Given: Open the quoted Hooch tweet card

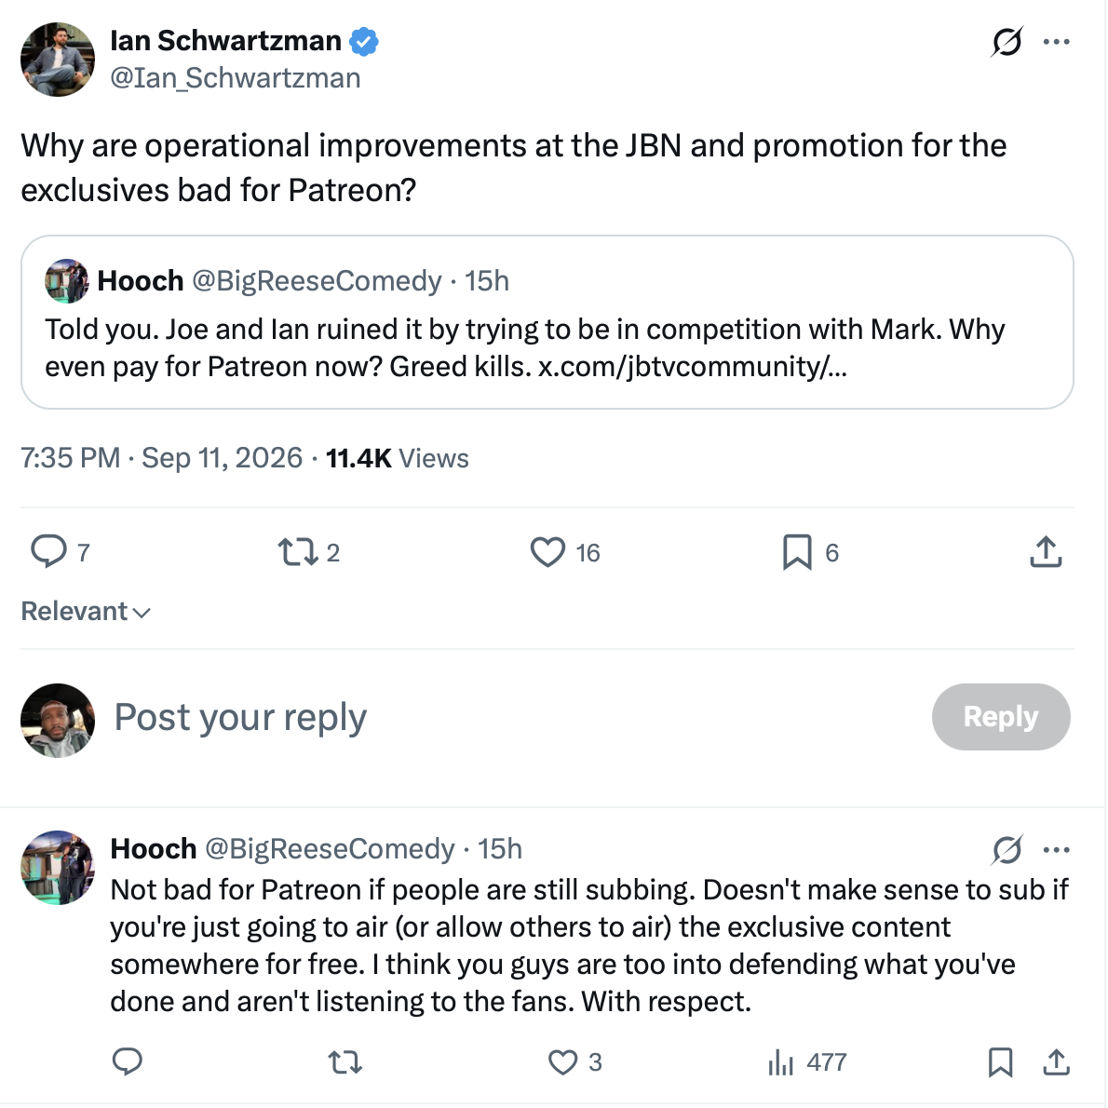Looking at the screenshot, I should 547,322.
